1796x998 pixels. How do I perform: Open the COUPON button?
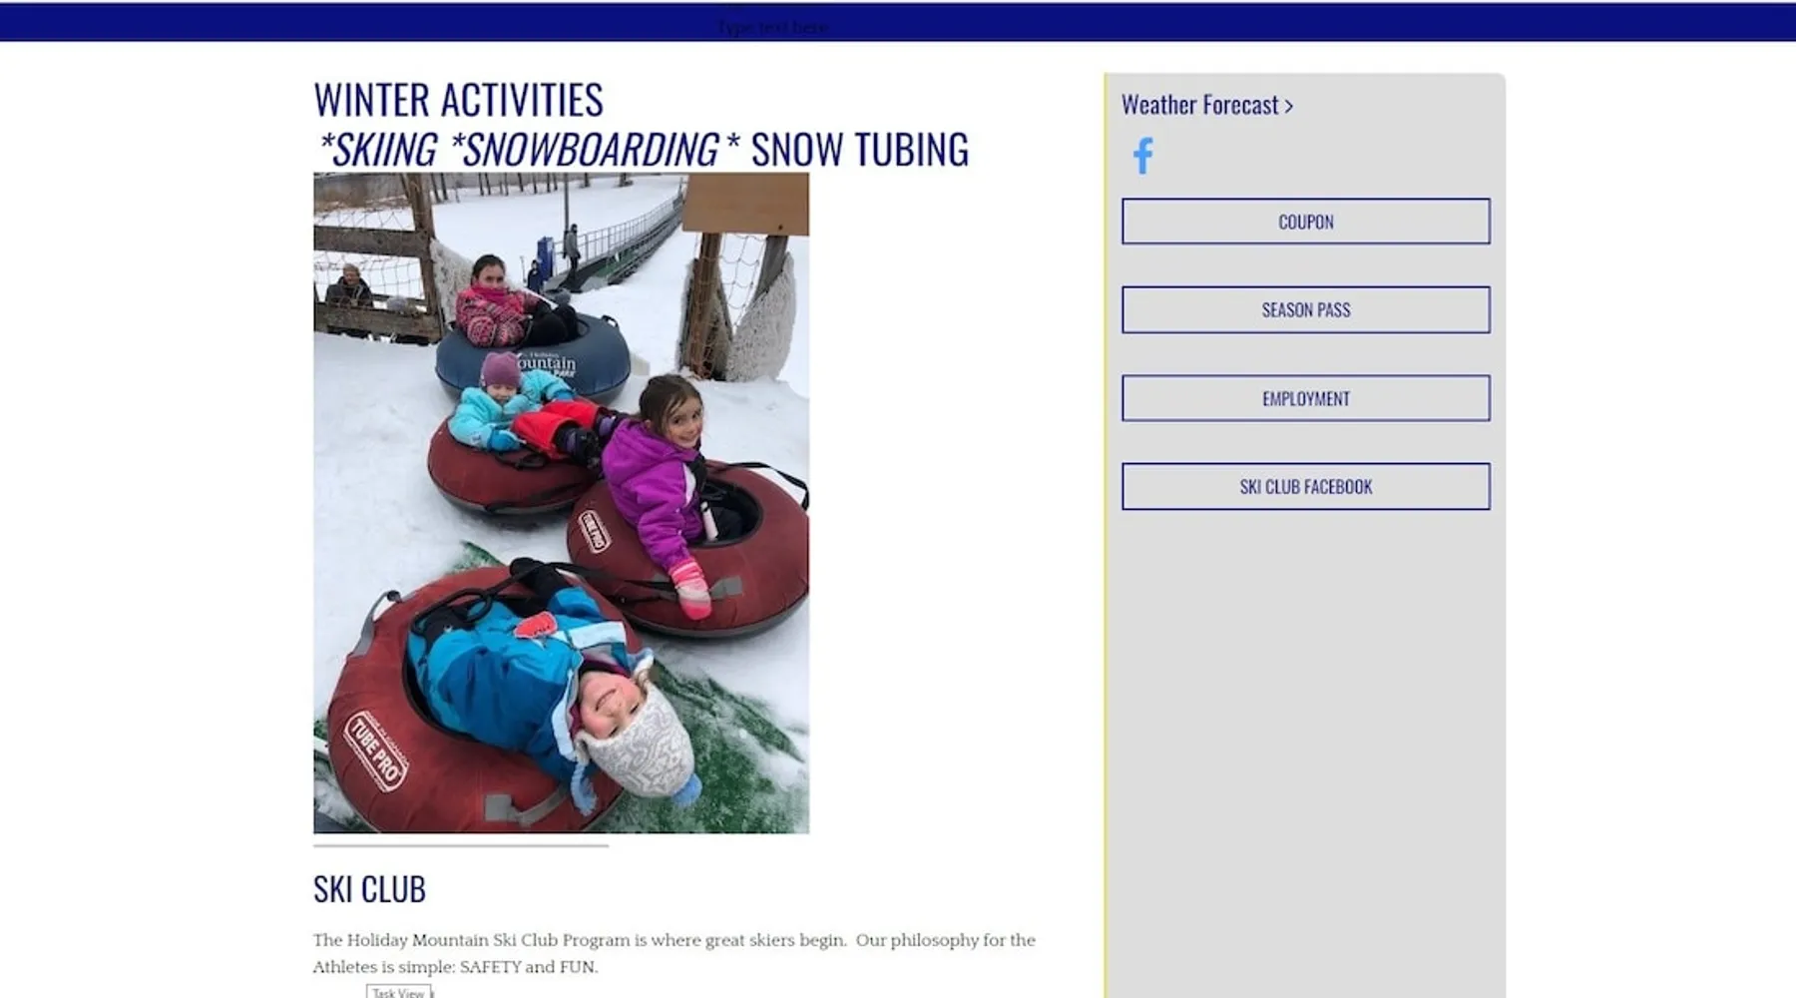tap(1305, 222)
